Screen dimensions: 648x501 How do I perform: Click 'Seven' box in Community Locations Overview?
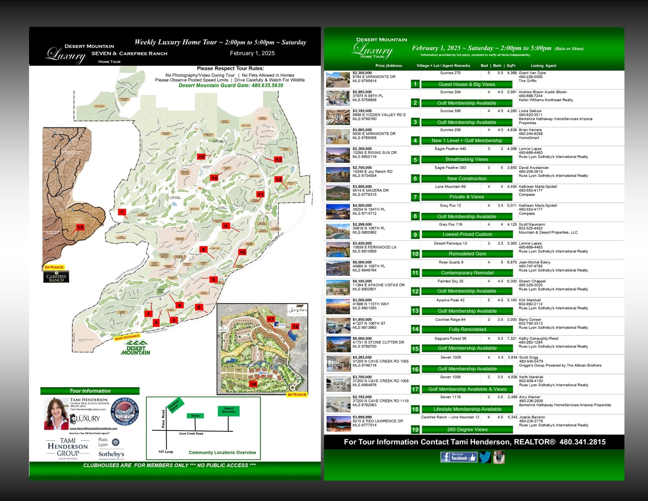pos(195,416)
